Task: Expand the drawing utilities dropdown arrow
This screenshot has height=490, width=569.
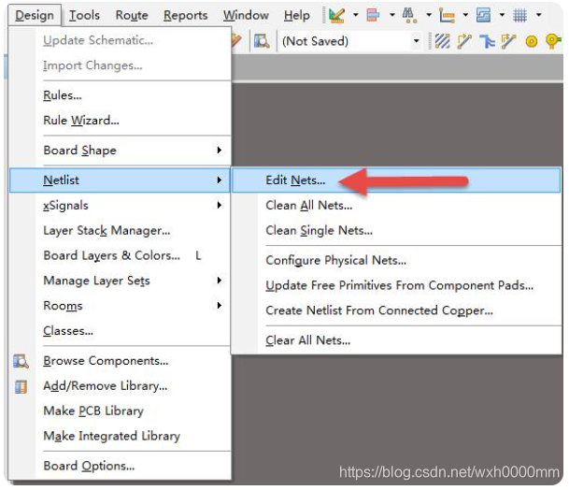Action: 356,15
